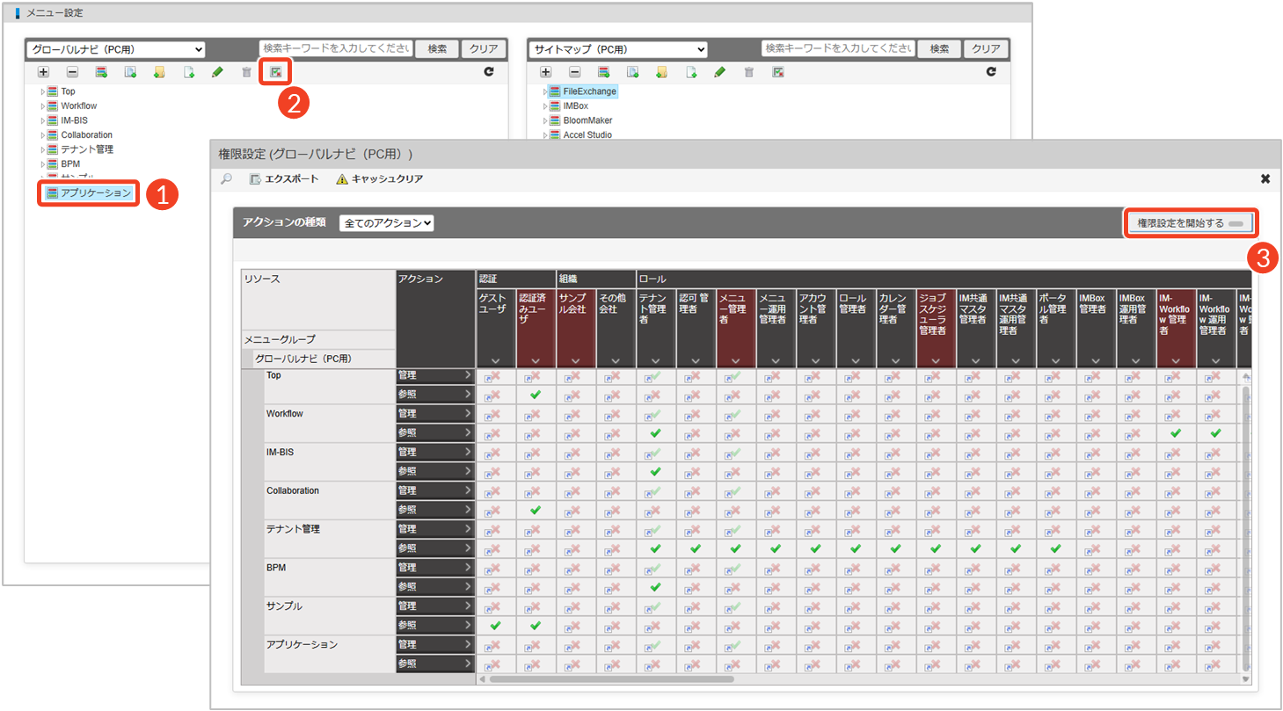Click the 検索 button in the Sitemap panel
1283x711 pixels.
click(939, 49)
